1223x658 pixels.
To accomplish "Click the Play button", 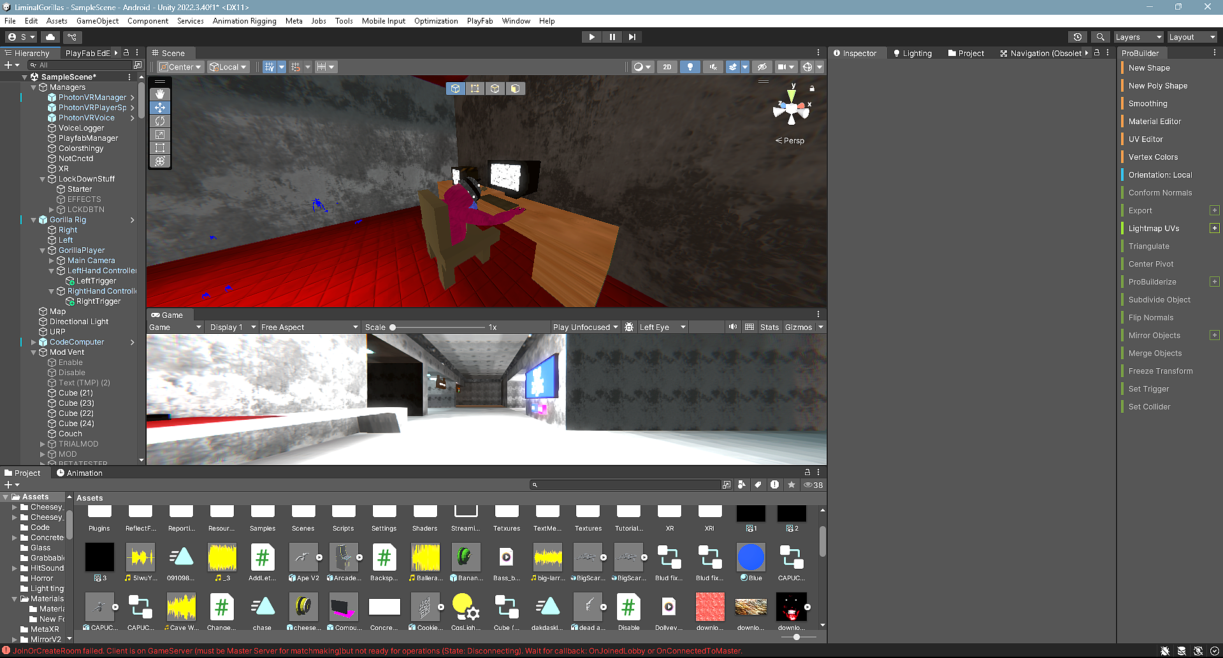I will point(592,37).
